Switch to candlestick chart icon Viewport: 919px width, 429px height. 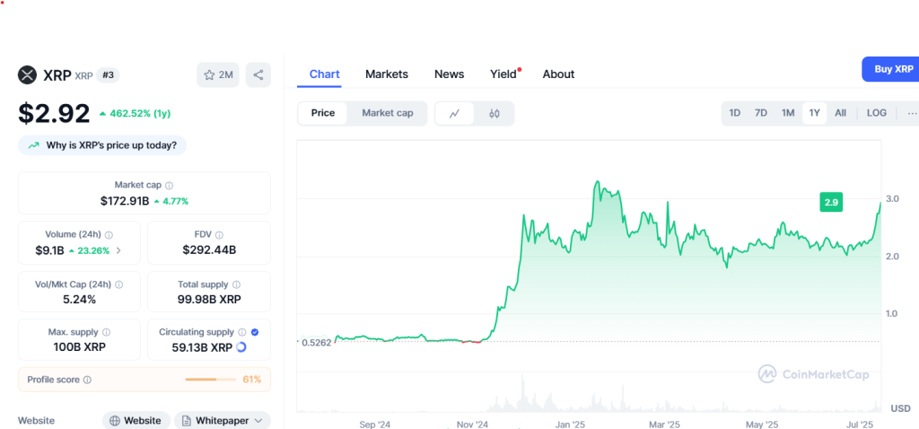[x=495, y=114]
